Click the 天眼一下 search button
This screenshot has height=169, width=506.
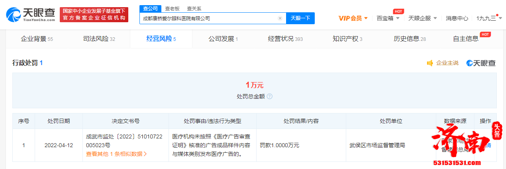point(300,18)
